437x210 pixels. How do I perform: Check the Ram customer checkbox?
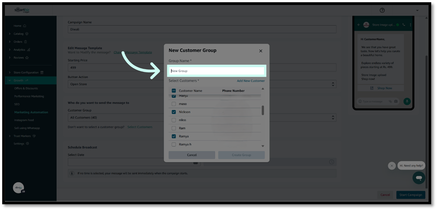(173, 128)
